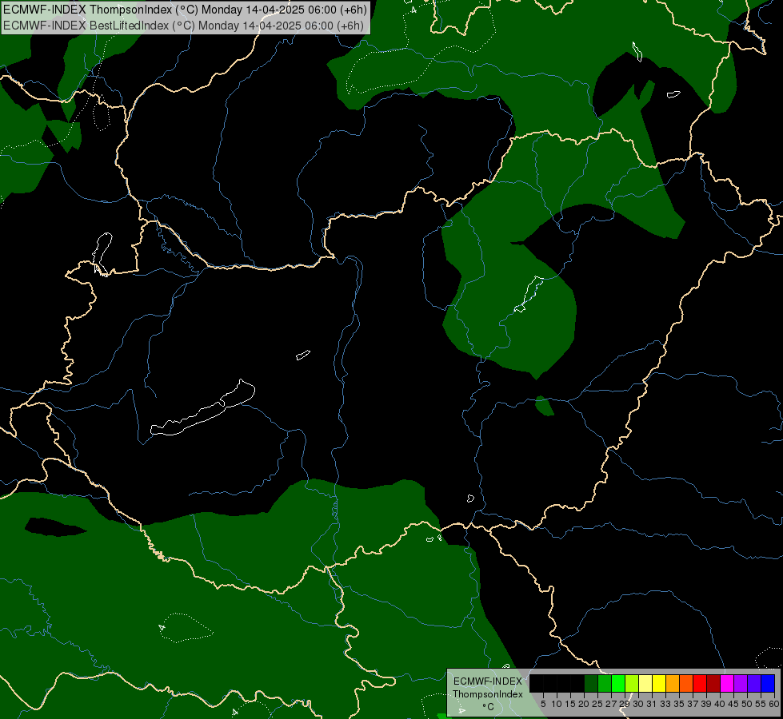Click legend tick value 10

point(557,704)
